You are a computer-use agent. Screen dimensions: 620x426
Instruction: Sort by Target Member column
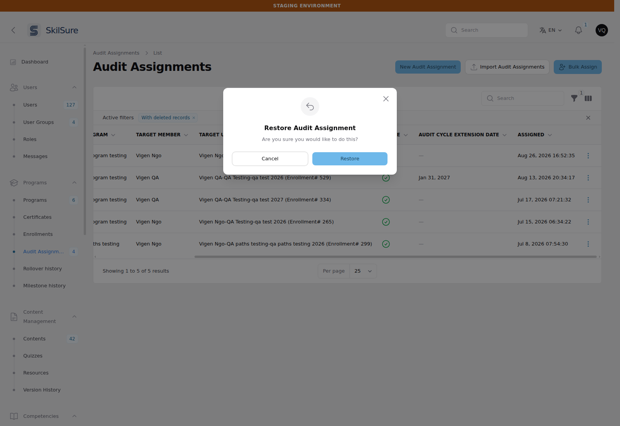click(x=162, y=135)
